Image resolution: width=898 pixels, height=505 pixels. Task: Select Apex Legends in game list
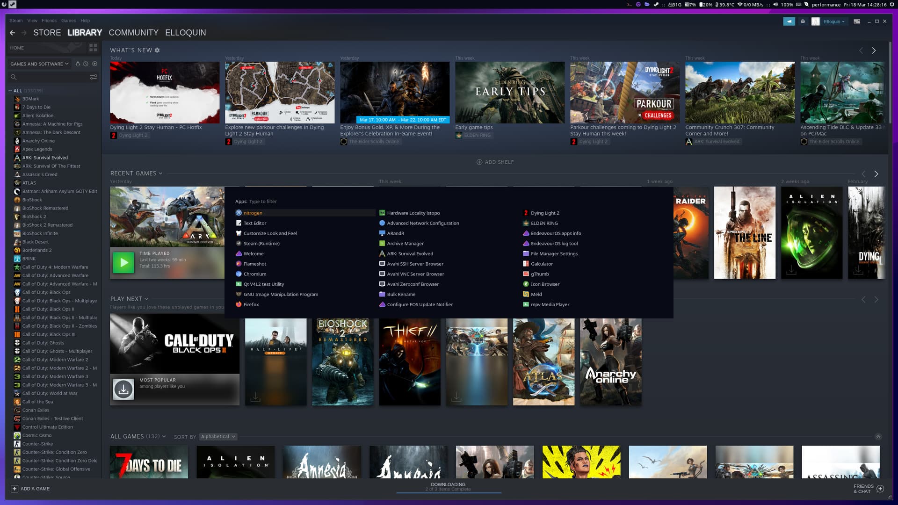click(37, 150)
